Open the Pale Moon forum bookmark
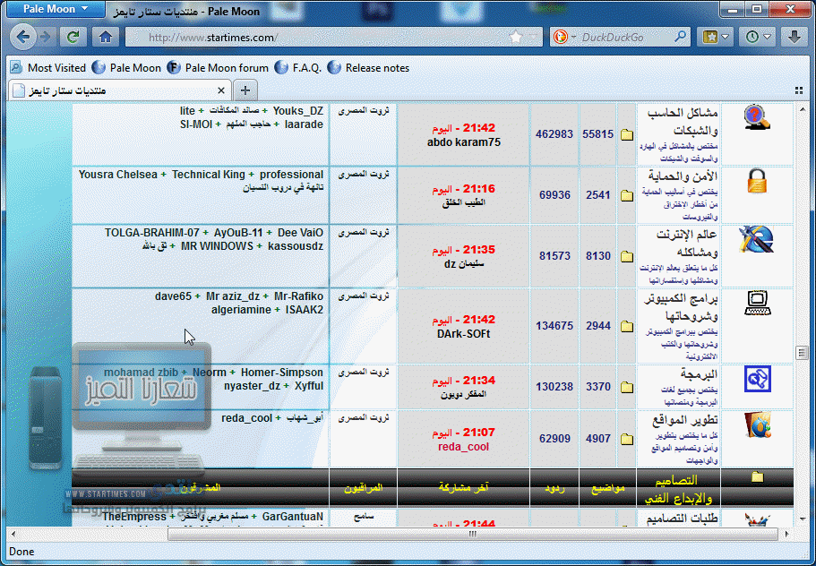The width and height of the screenshot is (816, 566). point(218,68)
